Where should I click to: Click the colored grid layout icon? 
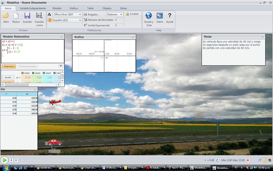[270, 160]
